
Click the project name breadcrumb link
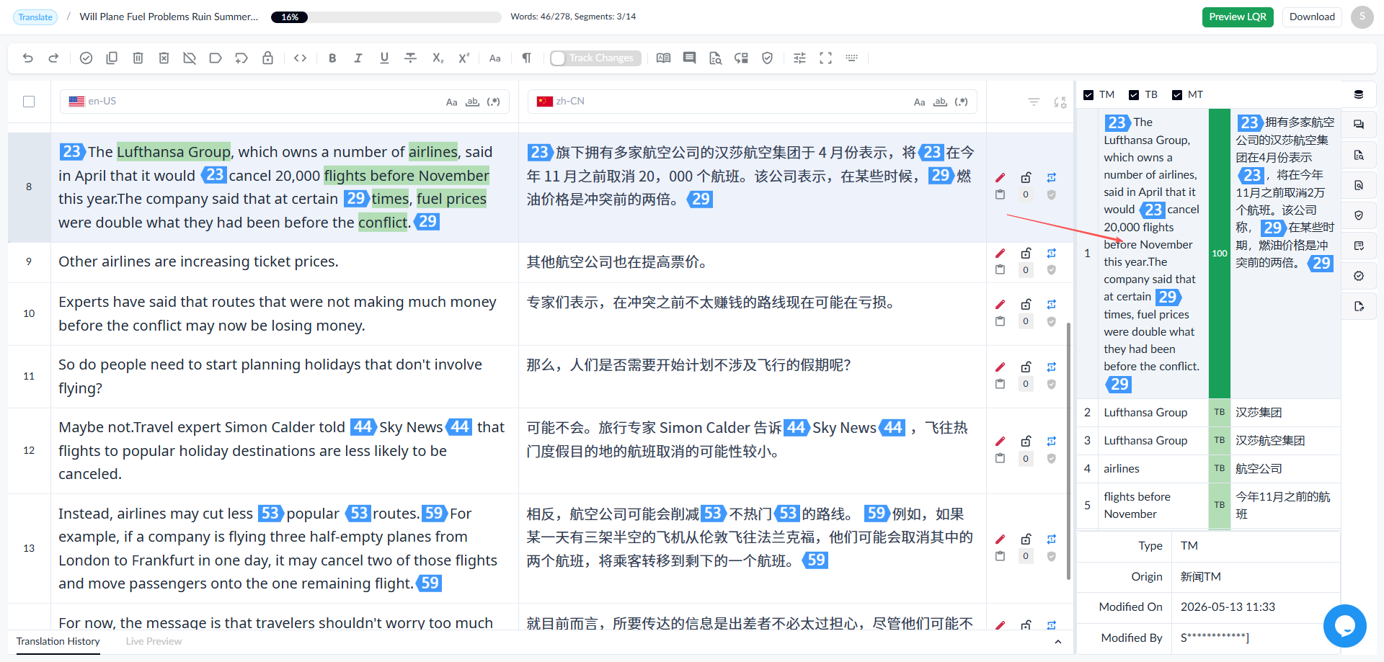click(x=169, y=17)
